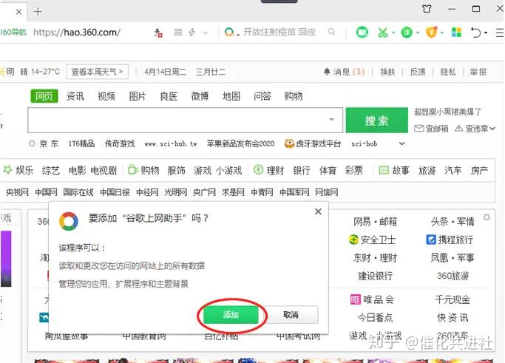Open the 虎牙游戏平台 link

coord(313,143)
